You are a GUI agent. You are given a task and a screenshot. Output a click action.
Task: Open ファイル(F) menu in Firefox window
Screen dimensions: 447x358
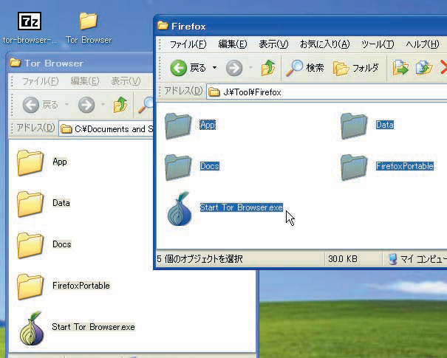click(x=188, y=44)
